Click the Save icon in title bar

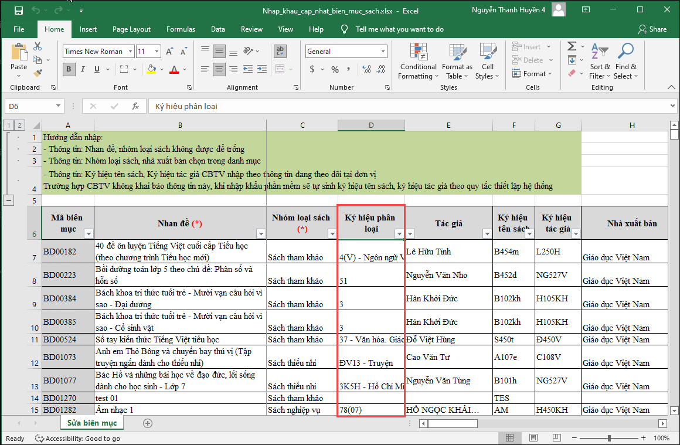tap(18, 11)
